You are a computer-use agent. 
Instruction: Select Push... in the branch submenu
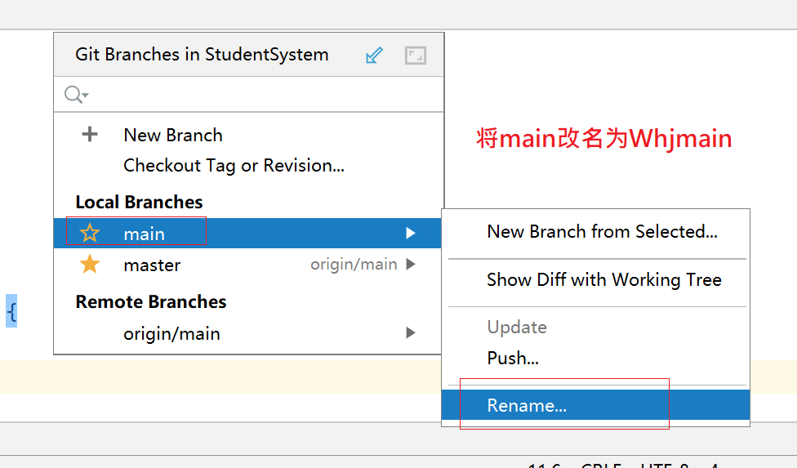(513, 358)
